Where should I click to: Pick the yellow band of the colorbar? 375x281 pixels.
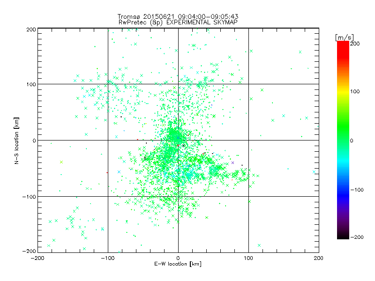(343, 91)
